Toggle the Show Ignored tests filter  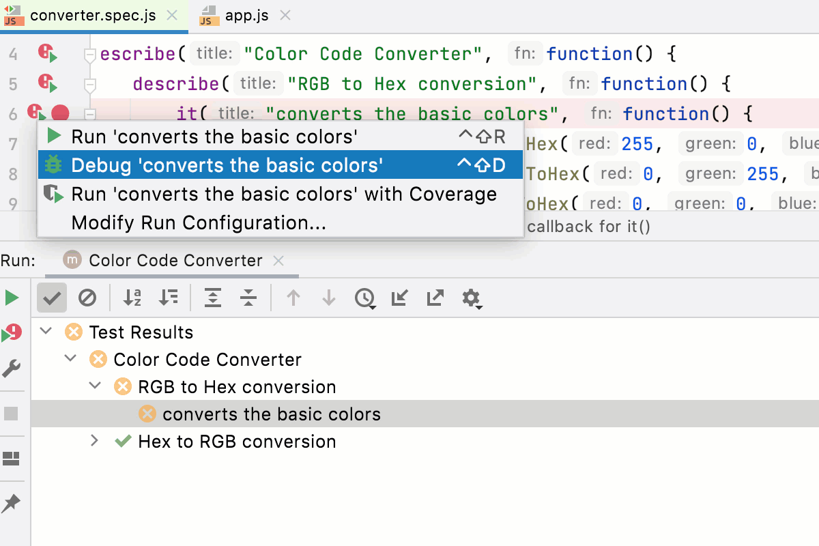click(88, 298)
